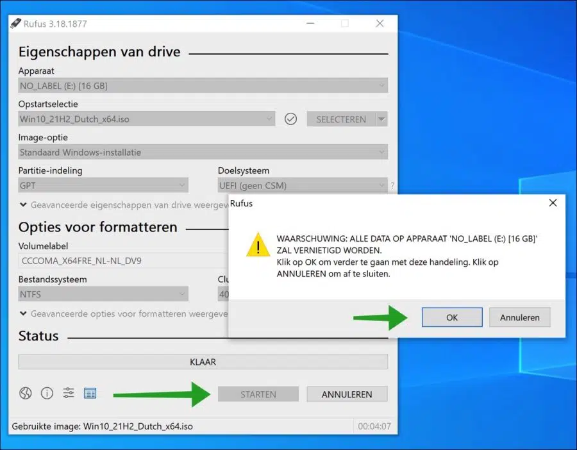The height and width of the screenshot is (450, 577).
Task: Click the question mark next to Doelsysteem
Action: [392, 185]
